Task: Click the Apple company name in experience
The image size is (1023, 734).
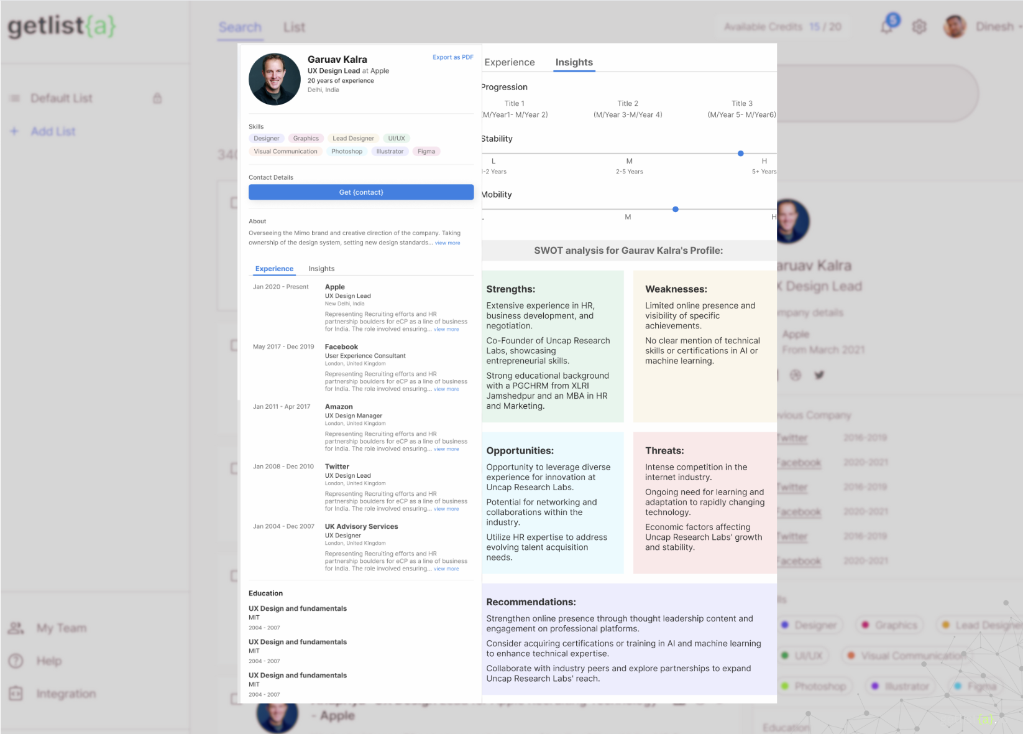Action: coord(335,287)
